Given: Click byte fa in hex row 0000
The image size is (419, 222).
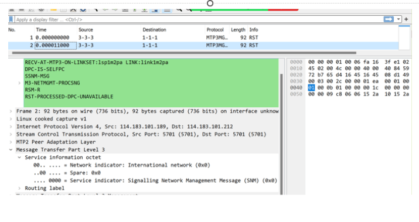Looking at the screenshot, I should pyautogui.click(x=366, y=62).
